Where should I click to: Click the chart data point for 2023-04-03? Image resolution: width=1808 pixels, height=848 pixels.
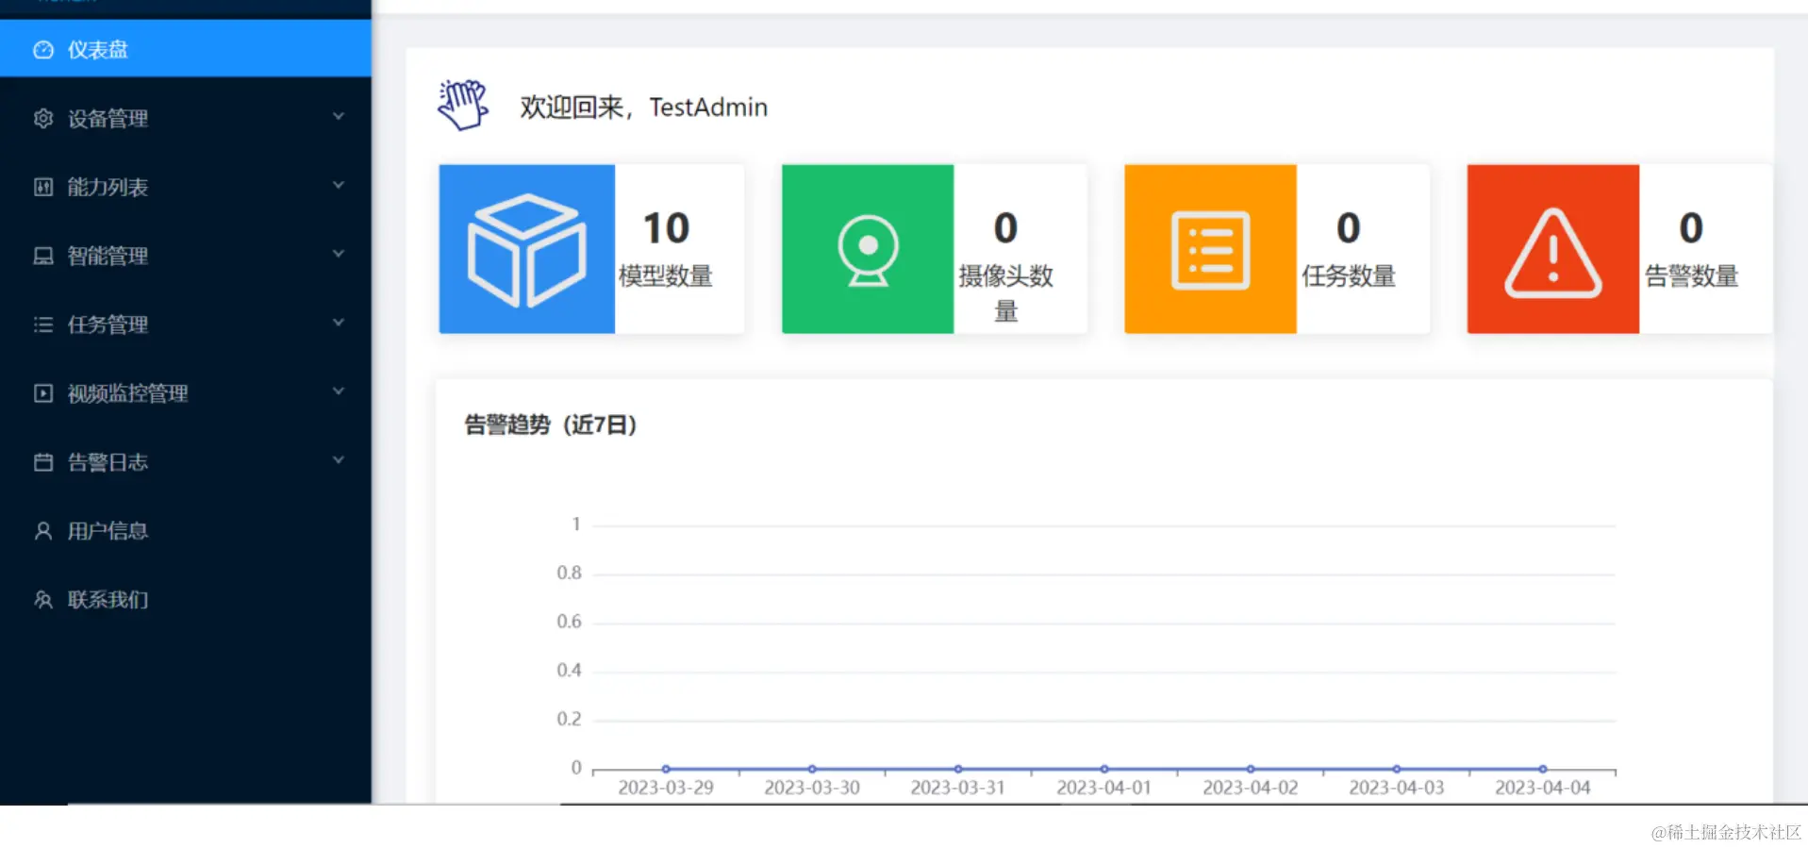(1397, 769)
